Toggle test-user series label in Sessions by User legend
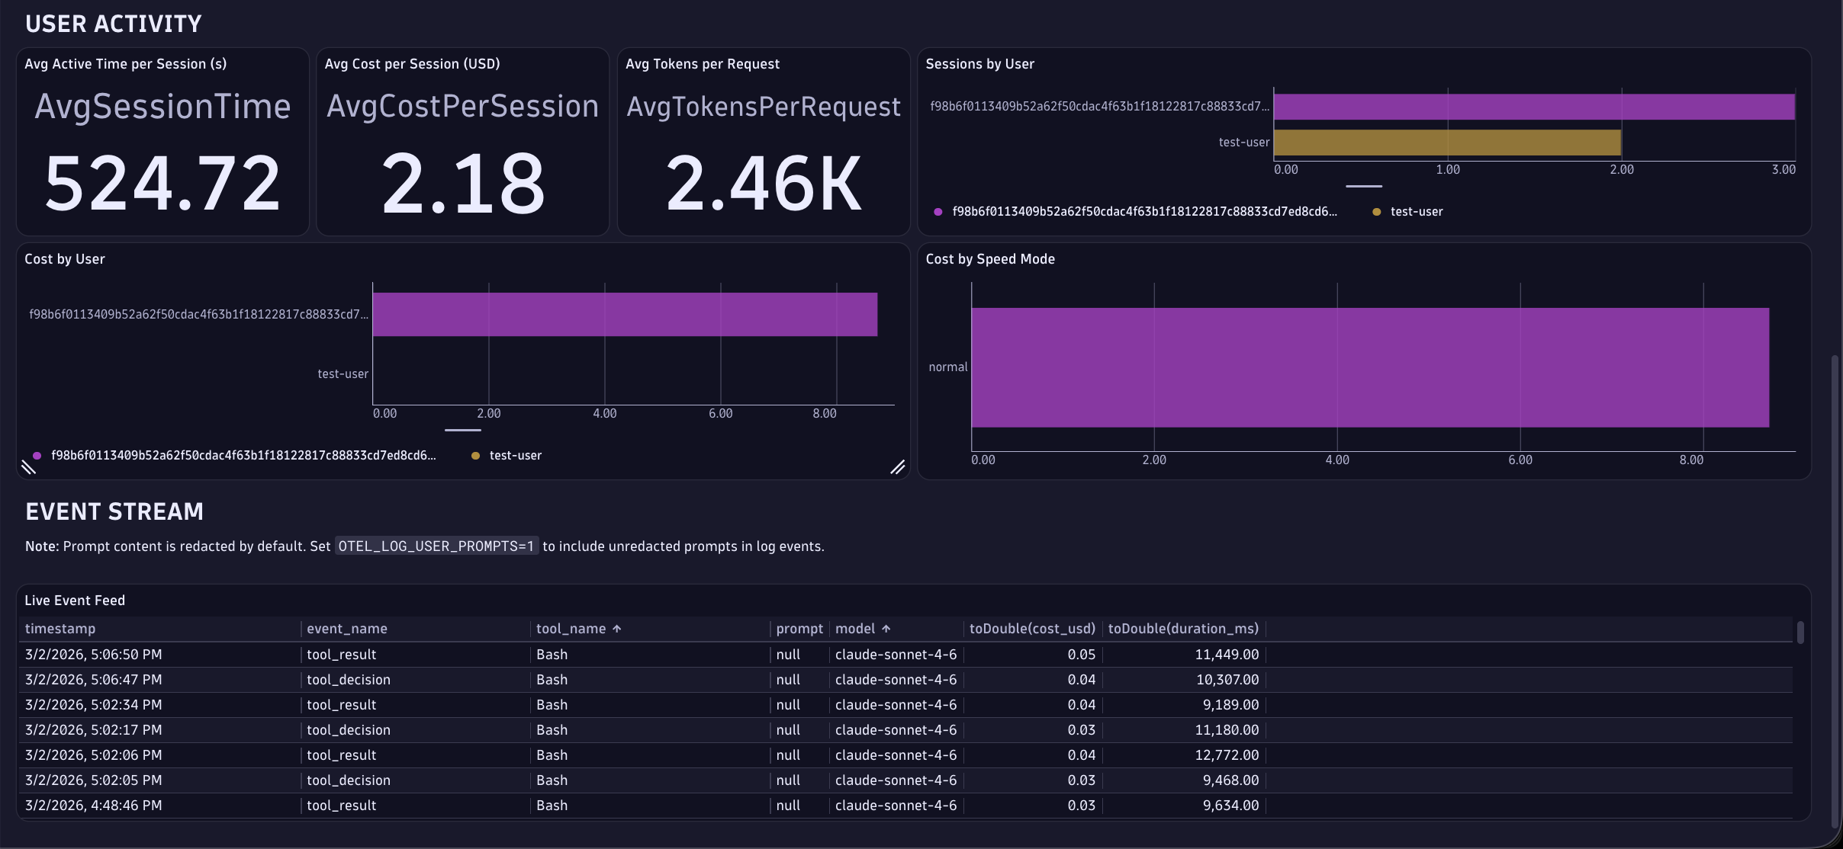Viewport: 1843px width, 849px height. click(x=1416, y=212)
